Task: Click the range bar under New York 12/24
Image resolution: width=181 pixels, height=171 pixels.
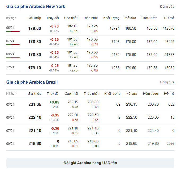Action: (x=13, y=71)
